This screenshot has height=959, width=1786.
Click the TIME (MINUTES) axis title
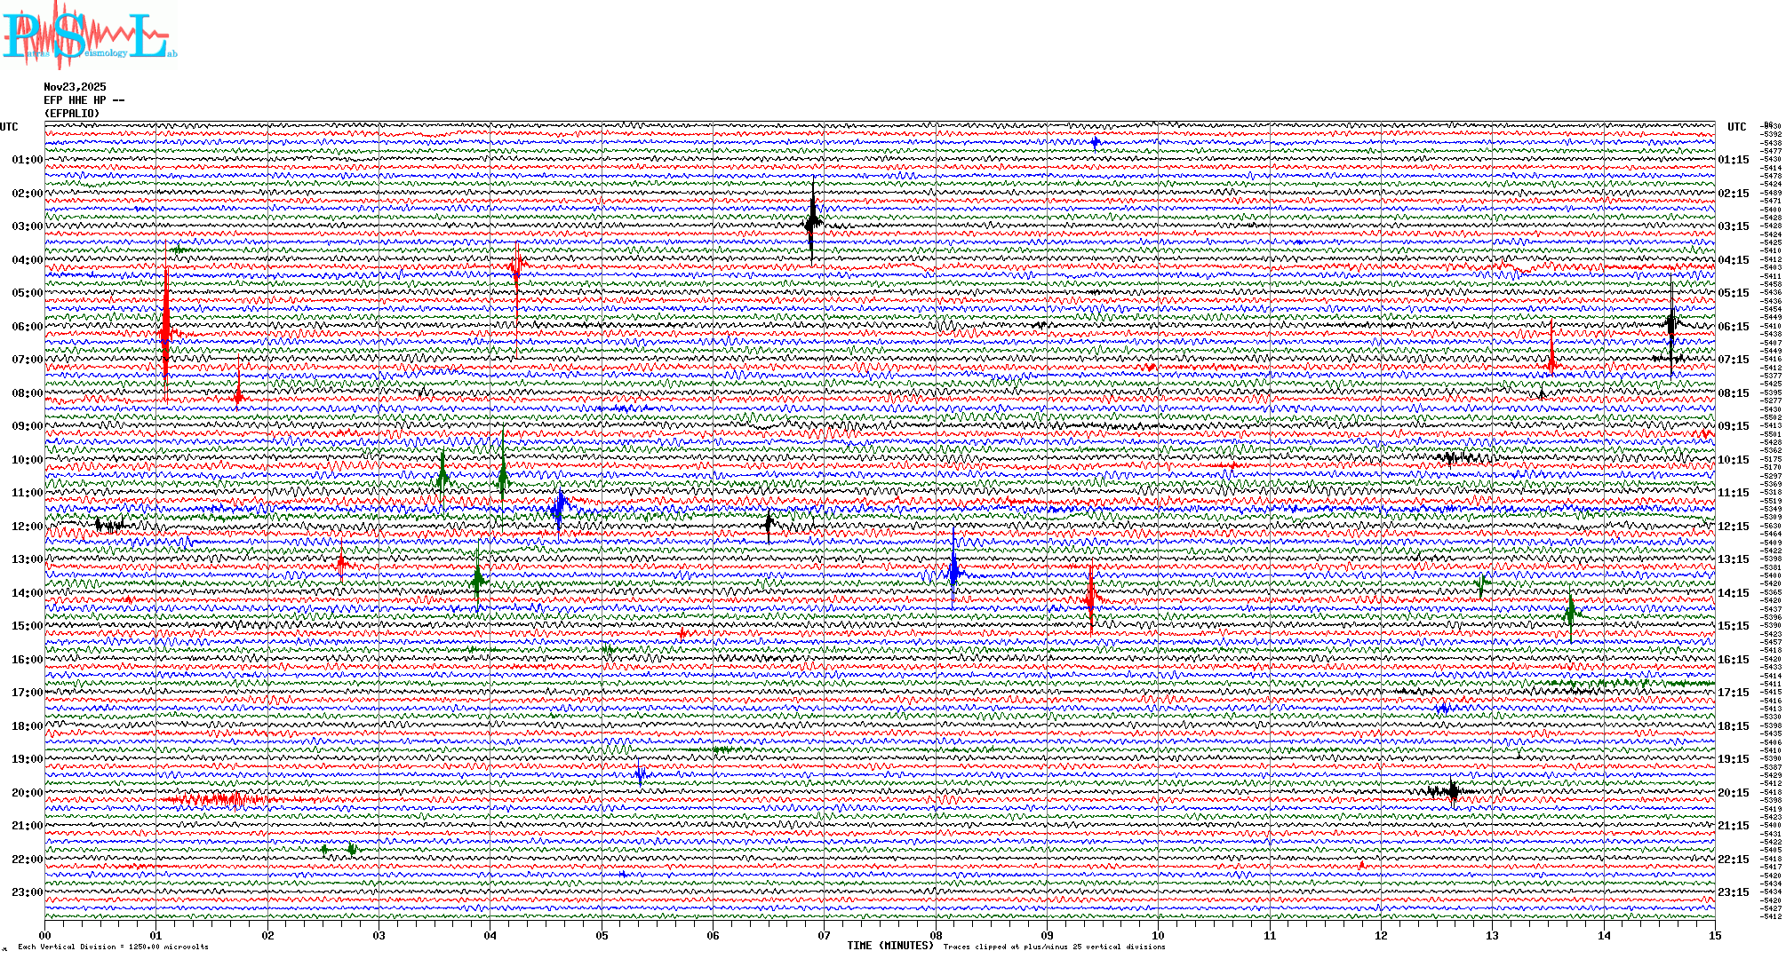pos(889,946)
